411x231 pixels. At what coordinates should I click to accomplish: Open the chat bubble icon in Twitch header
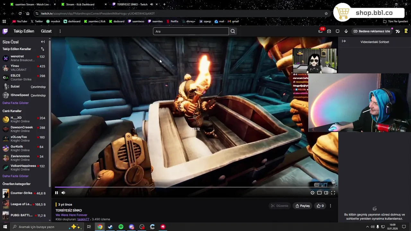337,31
